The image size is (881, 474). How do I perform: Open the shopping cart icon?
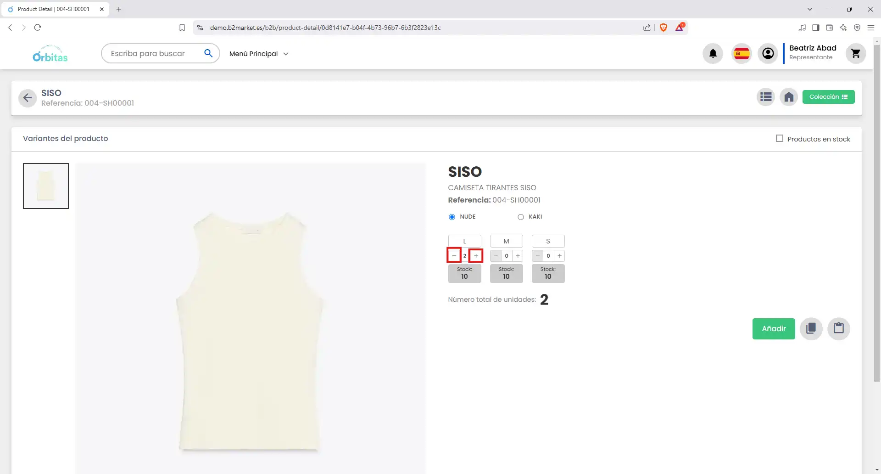tap(855, 54)
